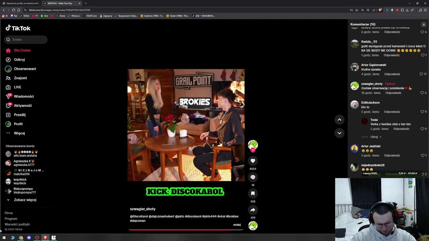Image resolution: width=429 pixels, height=241 pixels.
Task: Open the browser extensions puzzle icon
Action: (402, 10)
